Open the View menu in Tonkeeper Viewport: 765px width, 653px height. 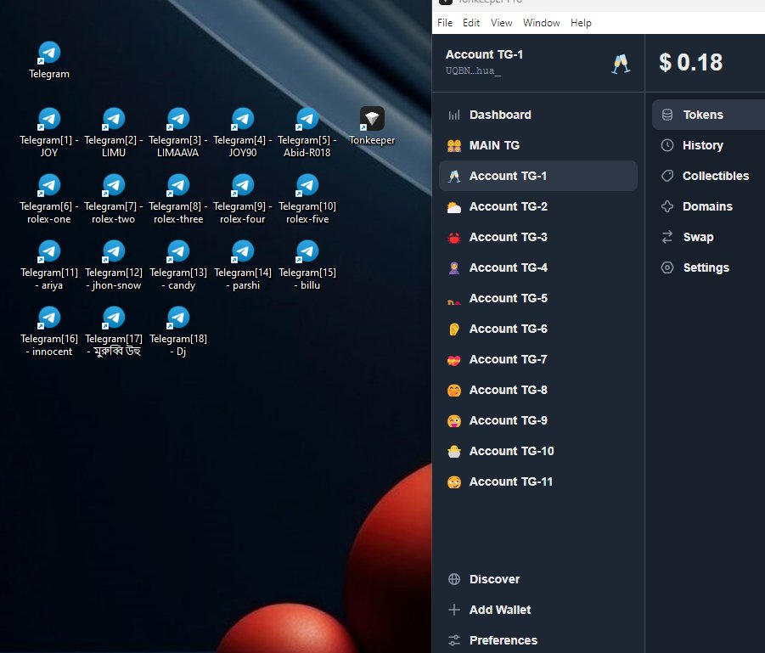(501, 23)
